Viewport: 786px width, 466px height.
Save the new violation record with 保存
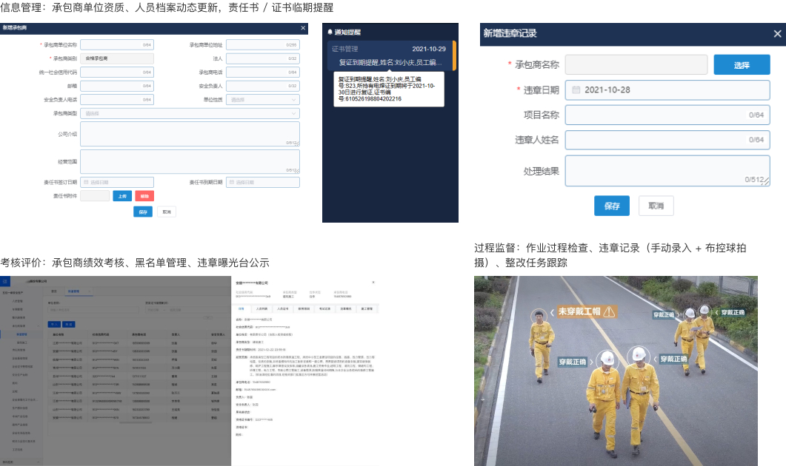coord(611,206)
